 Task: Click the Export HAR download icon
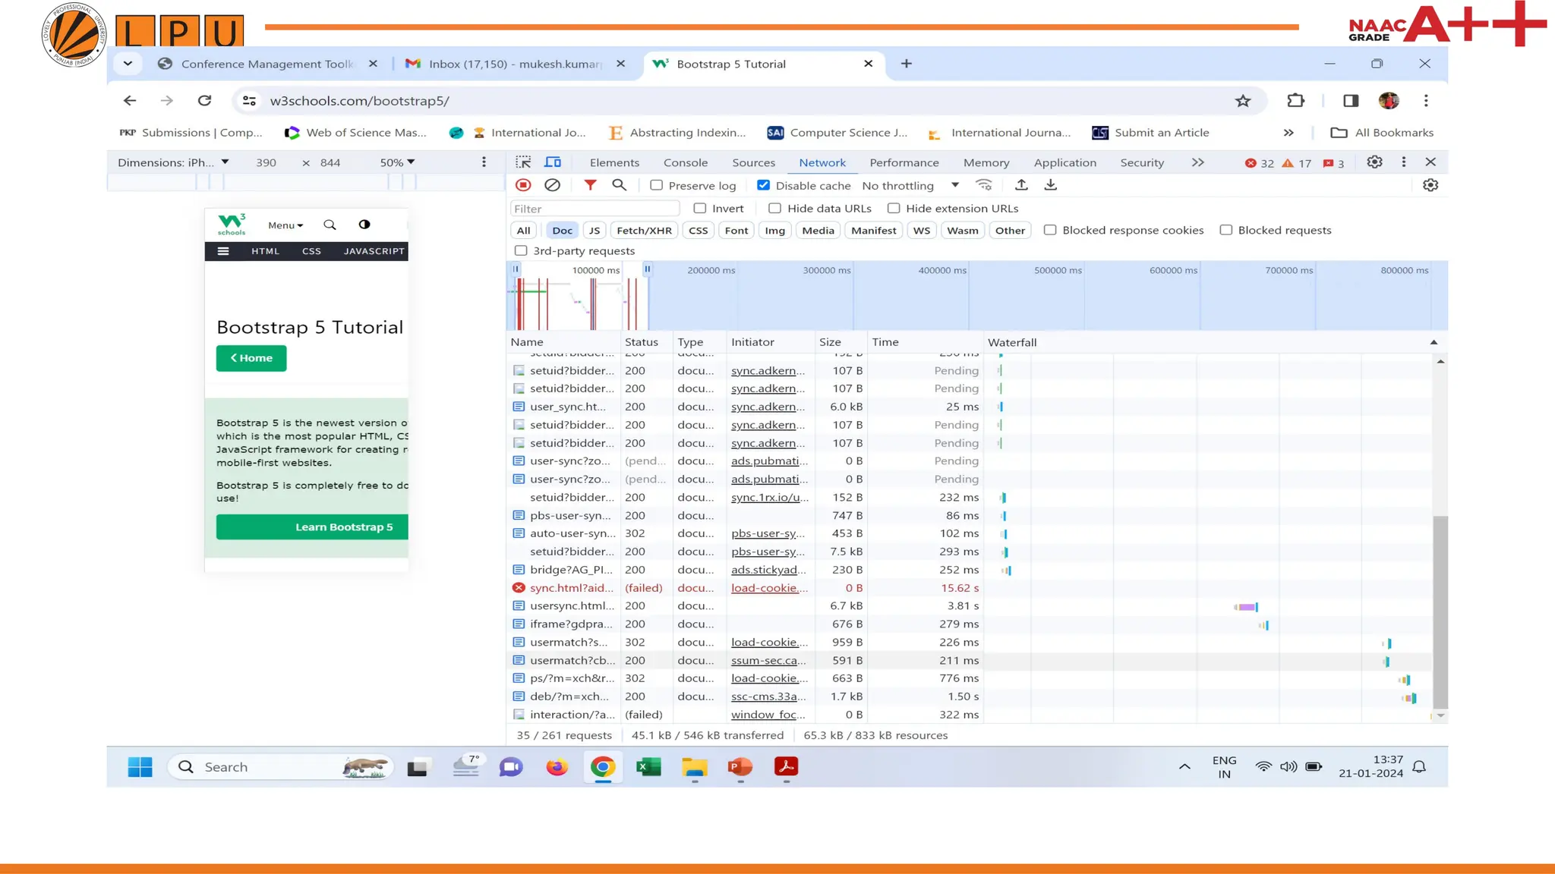point(1051,185)
